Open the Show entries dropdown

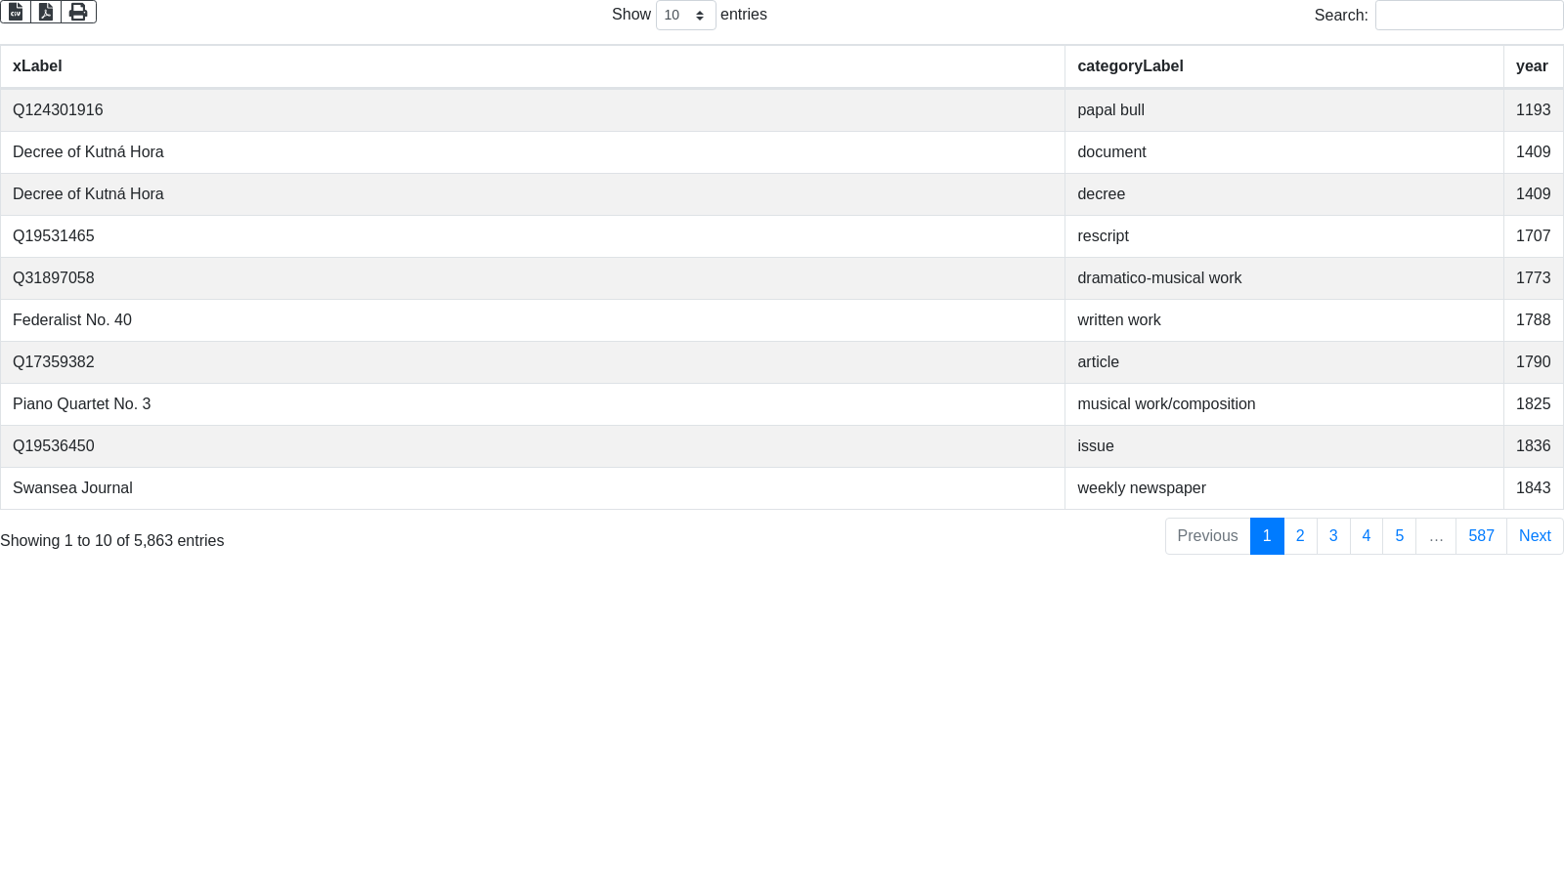coord(685,16)
